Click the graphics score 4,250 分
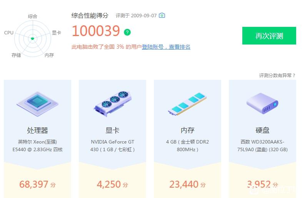This screenshot has width=305, height=198. pyautogui.click(x=112, y=184)
